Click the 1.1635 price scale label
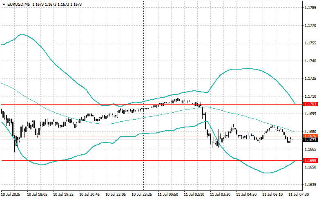Image resolution: width=319 pixels, height=199 pixels. coord(310,185)
